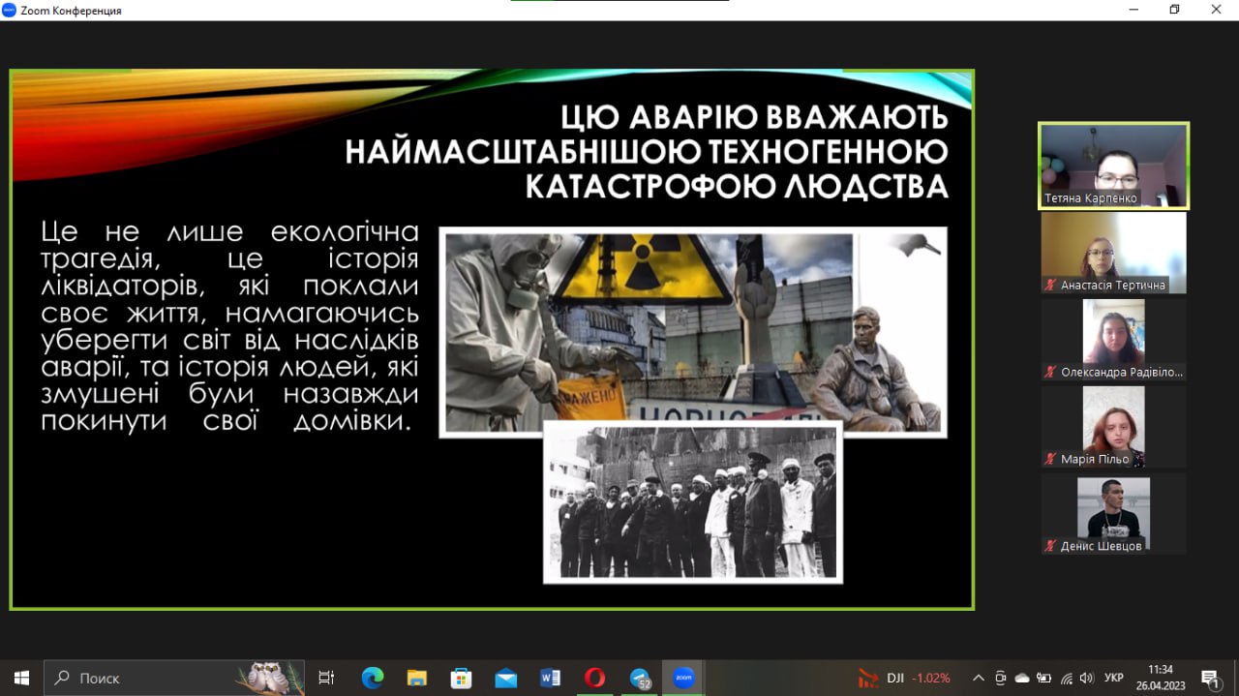Click the active Zoom taskbar icon

click(683, 678)
